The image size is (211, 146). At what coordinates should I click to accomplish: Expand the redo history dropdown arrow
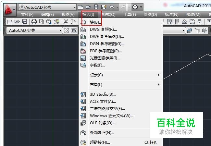[129, 7]
